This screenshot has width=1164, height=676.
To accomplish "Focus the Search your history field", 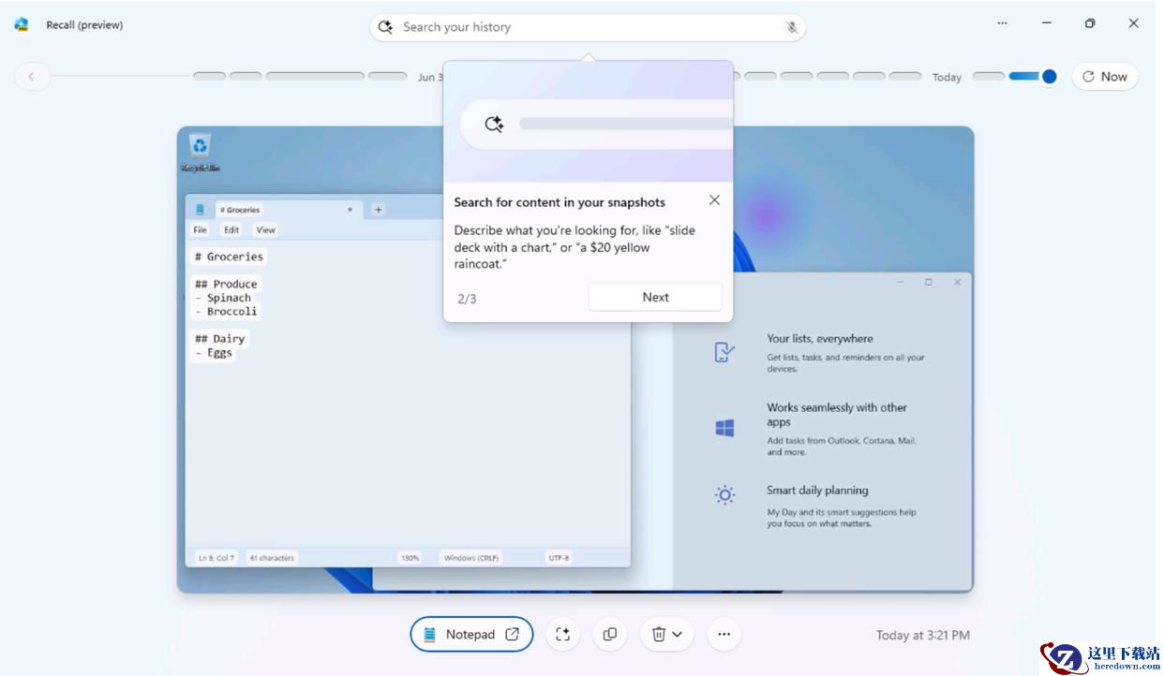I will (588, 27).
